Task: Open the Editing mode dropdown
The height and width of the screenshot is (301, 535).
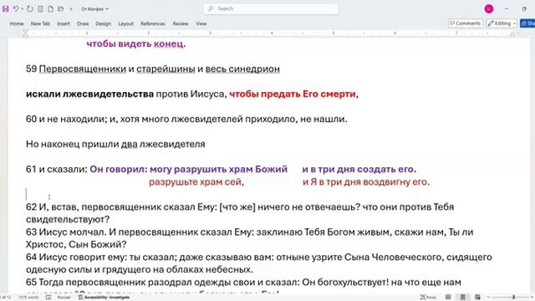Action: 502,23
